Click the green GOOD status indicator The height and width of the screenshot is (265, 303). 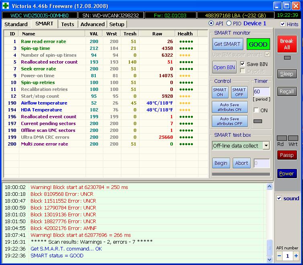(258, 44)
